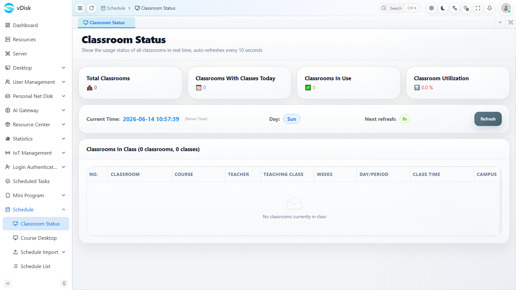Viewport: 516px width, 290px height.
Task: Open the settings gear icon
Action: point(432,8)
